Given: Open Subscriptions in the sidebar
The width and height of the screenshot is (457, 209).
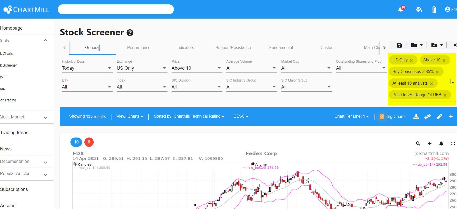Looking at the screenshot, I should [14, 189].
